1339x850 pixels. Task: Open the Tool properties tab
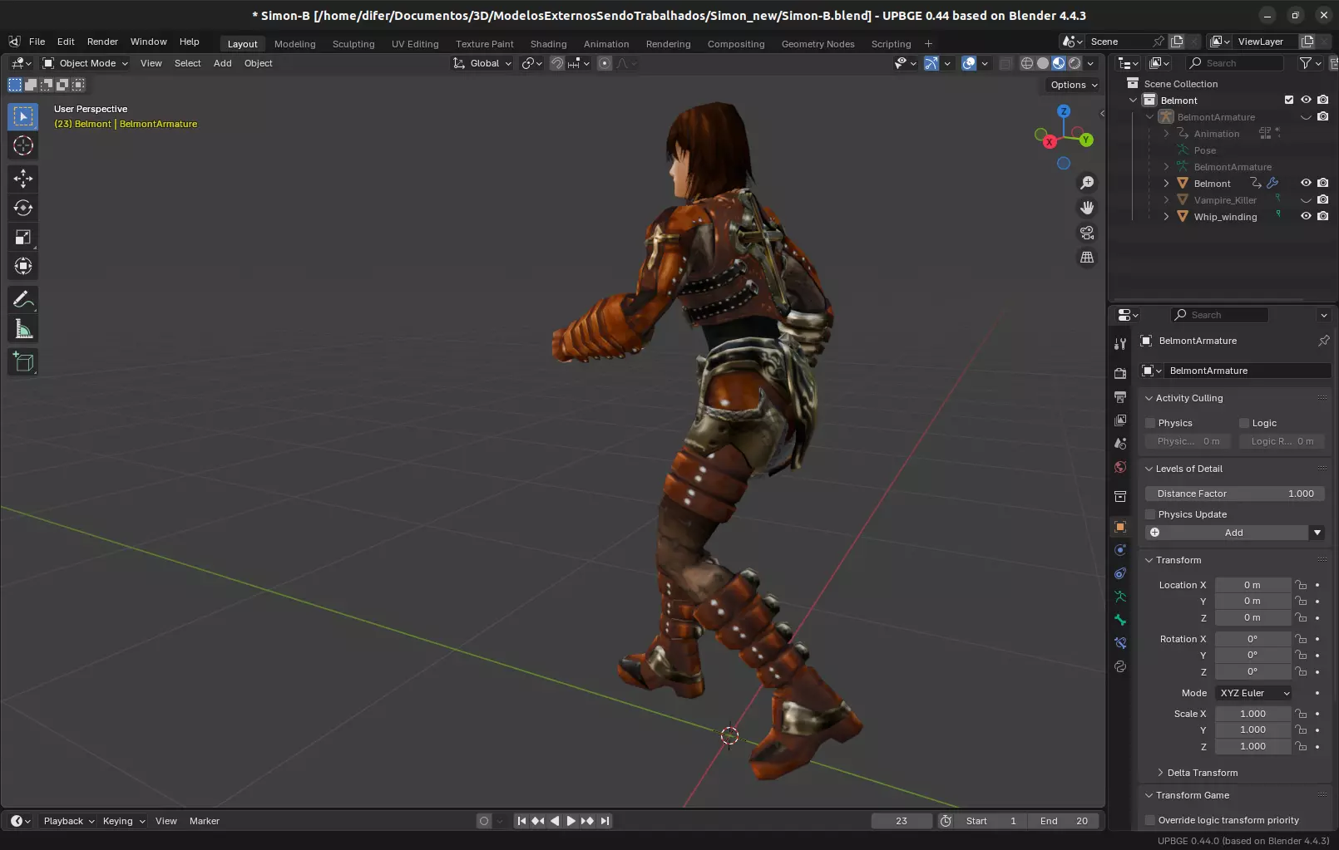(x=1120, y=343)
